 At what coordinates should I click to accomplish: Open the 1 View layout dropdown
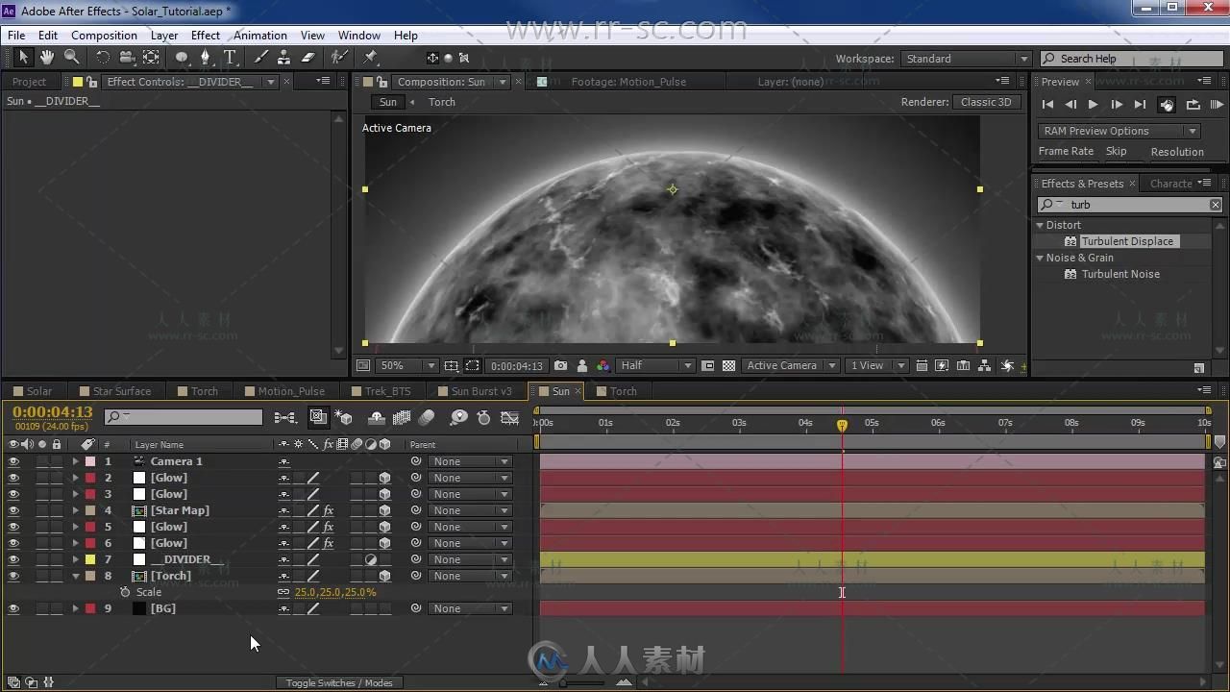pyautogui.click(x=876, y=365)
